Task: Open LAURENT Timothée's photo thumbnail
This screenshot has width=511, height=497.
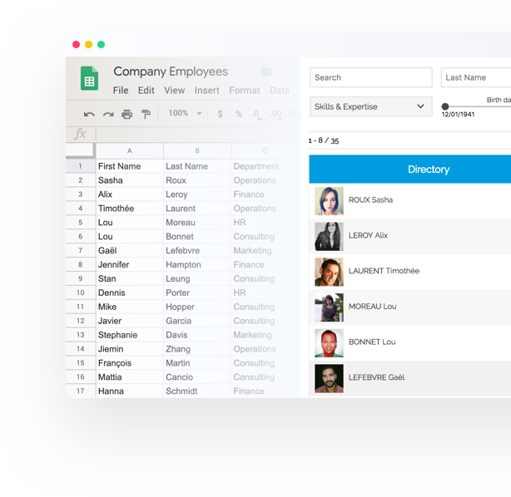Action: [329, 272]
